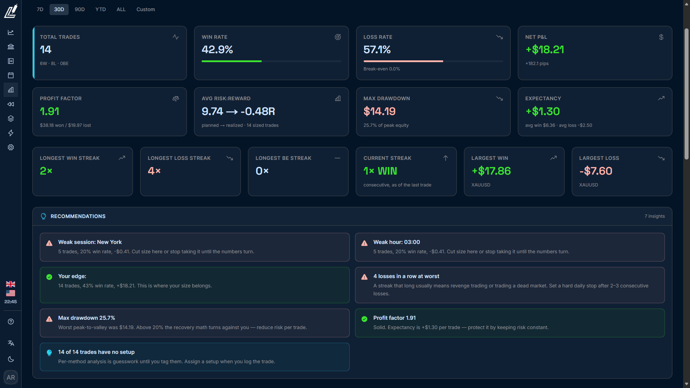Open the 4 losses in a row insight
The width and height of the screenshot is (690, 388).
[x=510, y=285]
